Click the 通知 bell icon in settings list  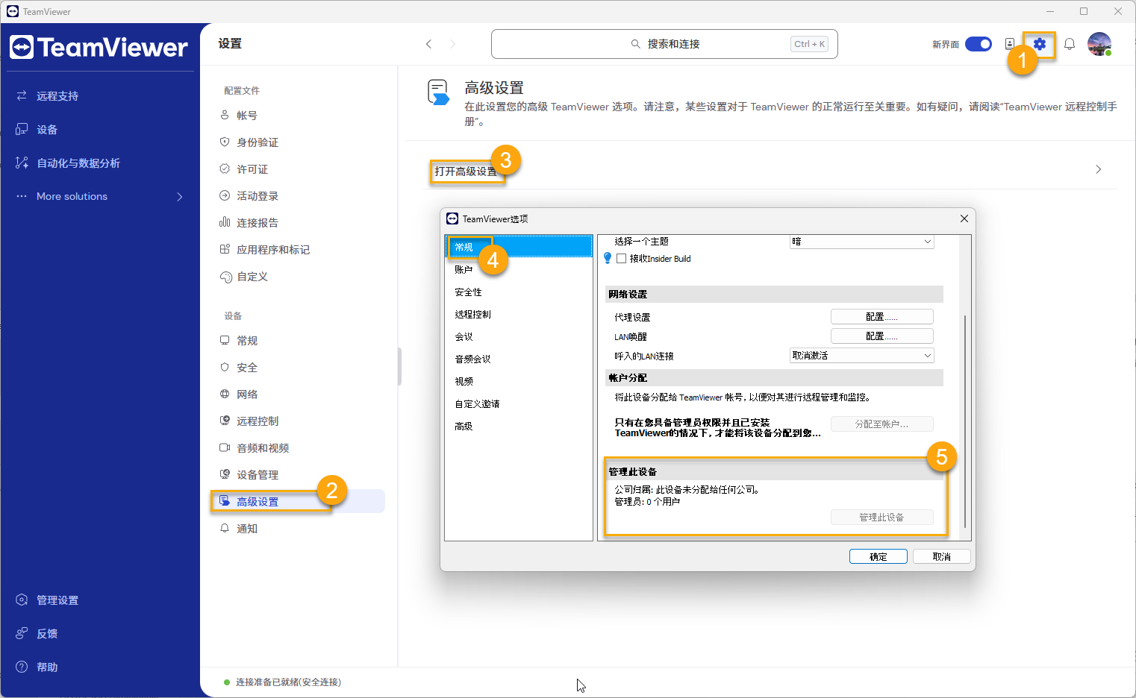[225, 528]
